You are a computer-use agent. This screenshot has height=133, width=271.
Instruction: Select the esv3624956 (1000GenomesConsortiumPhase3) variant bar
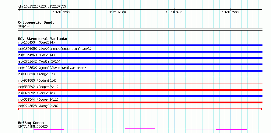(140, 52)
